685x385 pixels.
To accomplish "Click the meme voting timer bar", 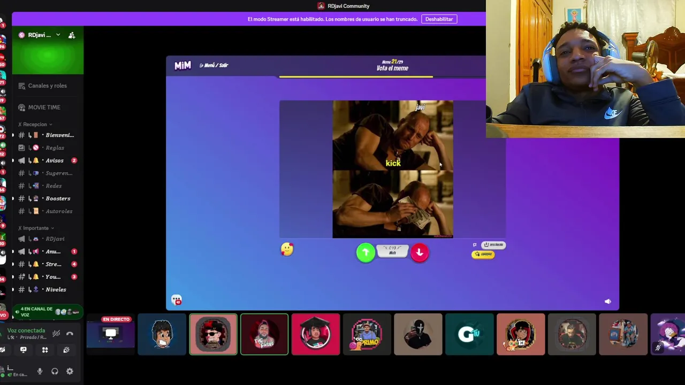I will coord(356,77).
